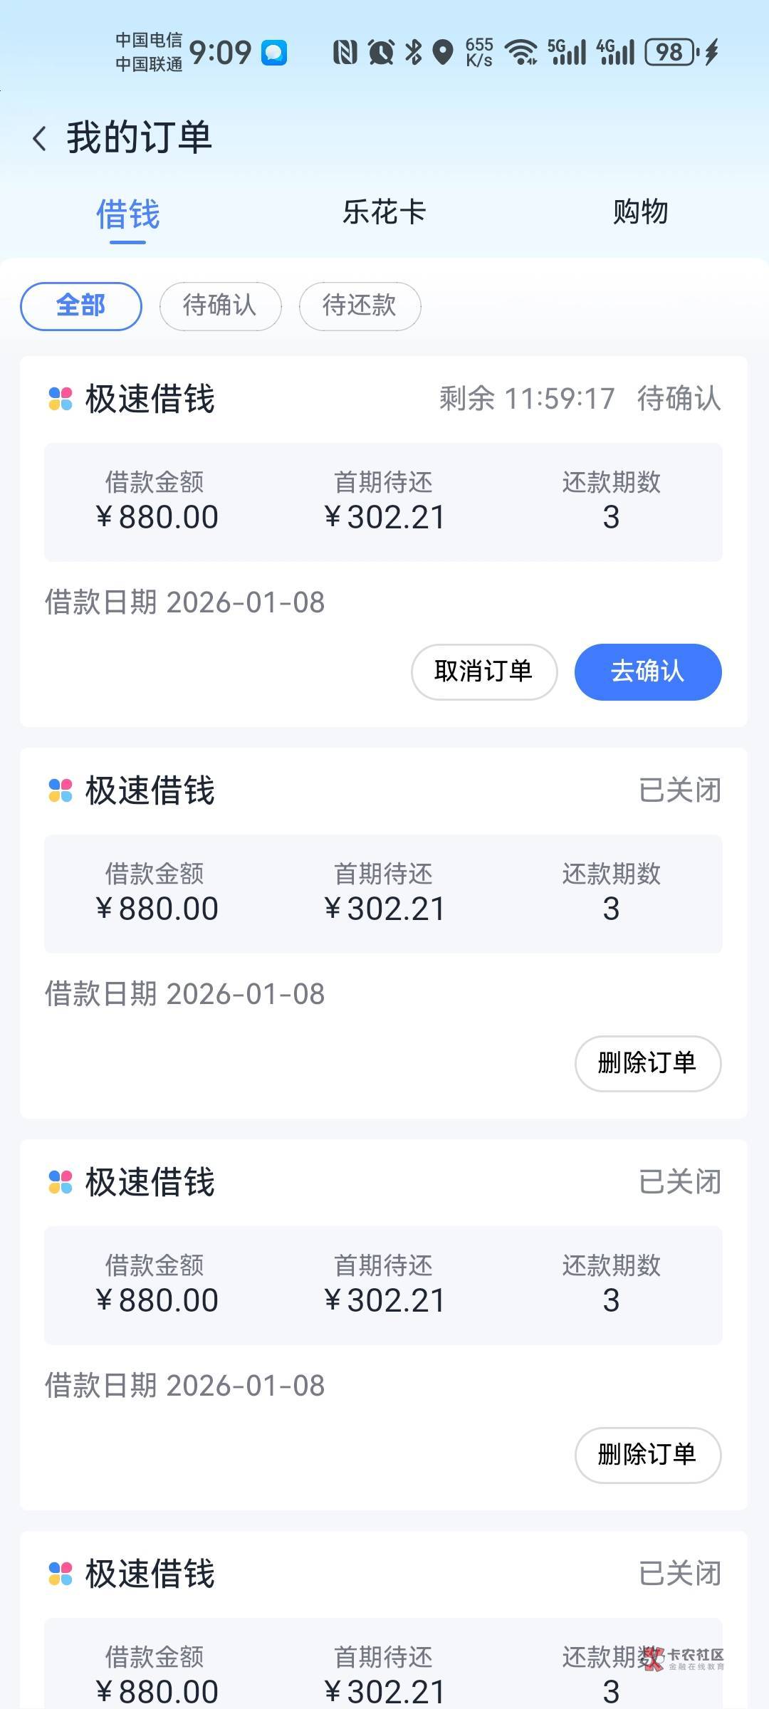
Task: Select the 待确认 filter chip
Action: pos(220,306)
